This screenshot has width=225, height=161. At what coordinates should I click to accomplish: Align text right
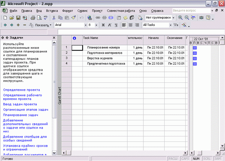coord(137,25)
